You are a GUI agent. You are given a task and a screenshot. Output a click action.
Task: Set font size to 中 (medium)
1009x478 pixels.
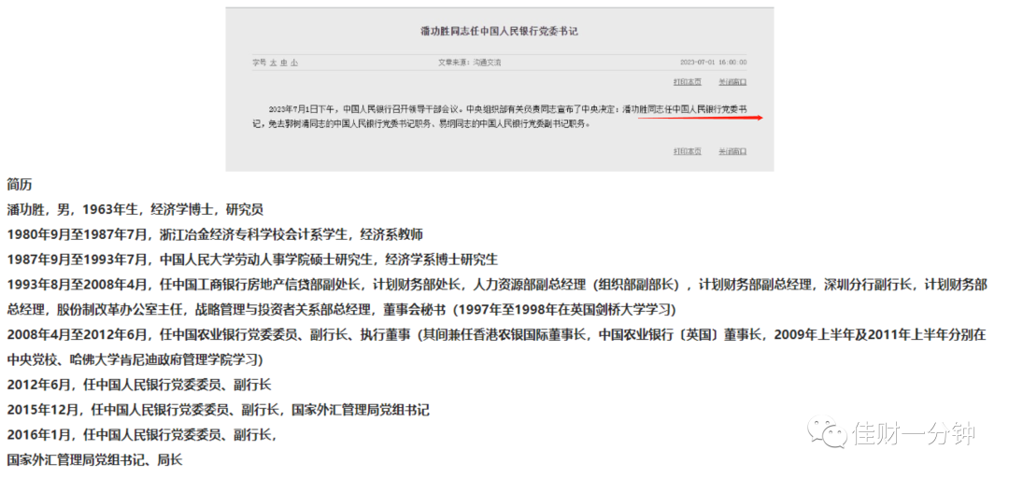[x=283, y=63]
